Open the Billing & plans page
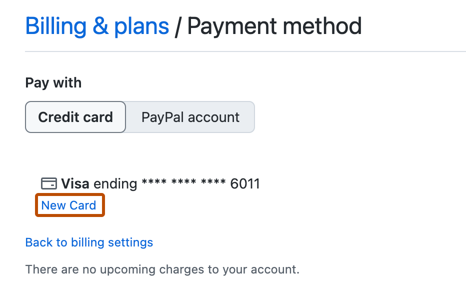The height and width of the screenshot is (298, 466). tap(96, 25)
